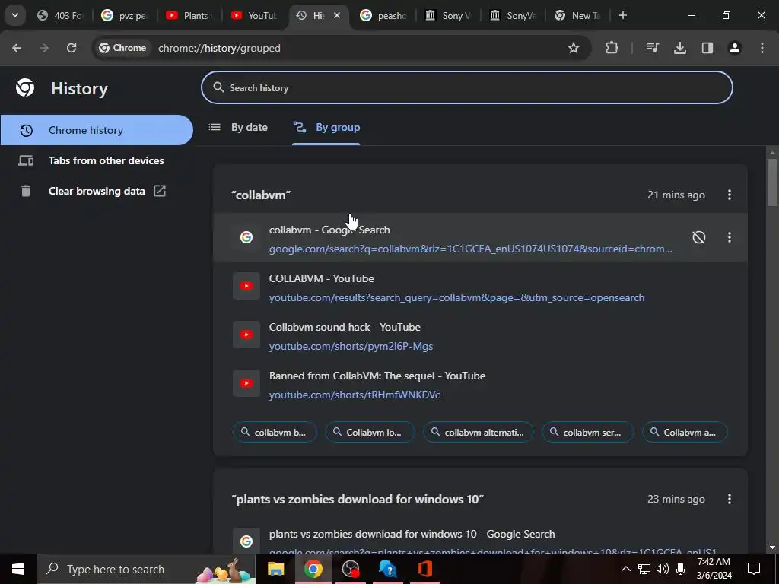The image size is (779, 584).
Task: Open a new tab with plus button
Action: (622, 15)
